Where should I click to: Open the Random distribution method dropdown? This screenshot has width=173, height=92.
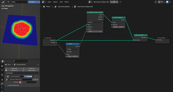coord(95,22)
